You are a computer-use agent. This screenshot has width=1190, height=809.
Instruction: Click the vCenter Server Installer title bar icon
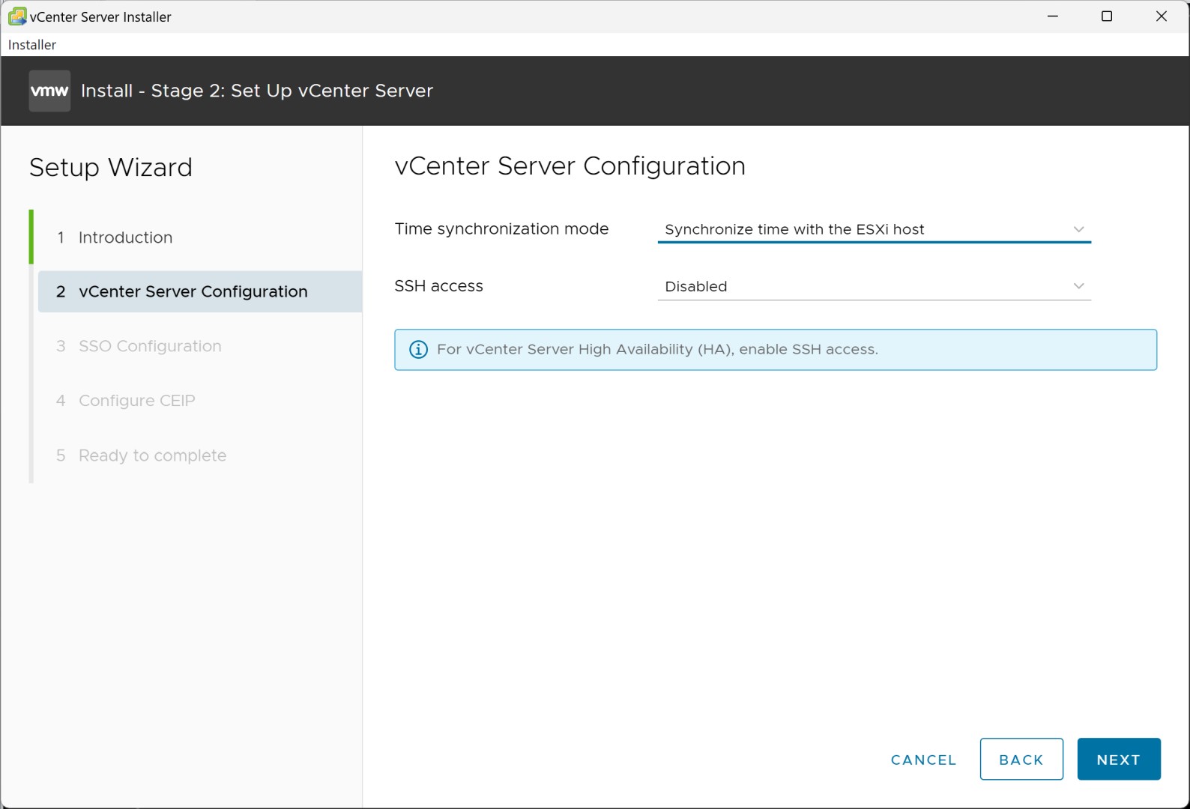(17, 16)
